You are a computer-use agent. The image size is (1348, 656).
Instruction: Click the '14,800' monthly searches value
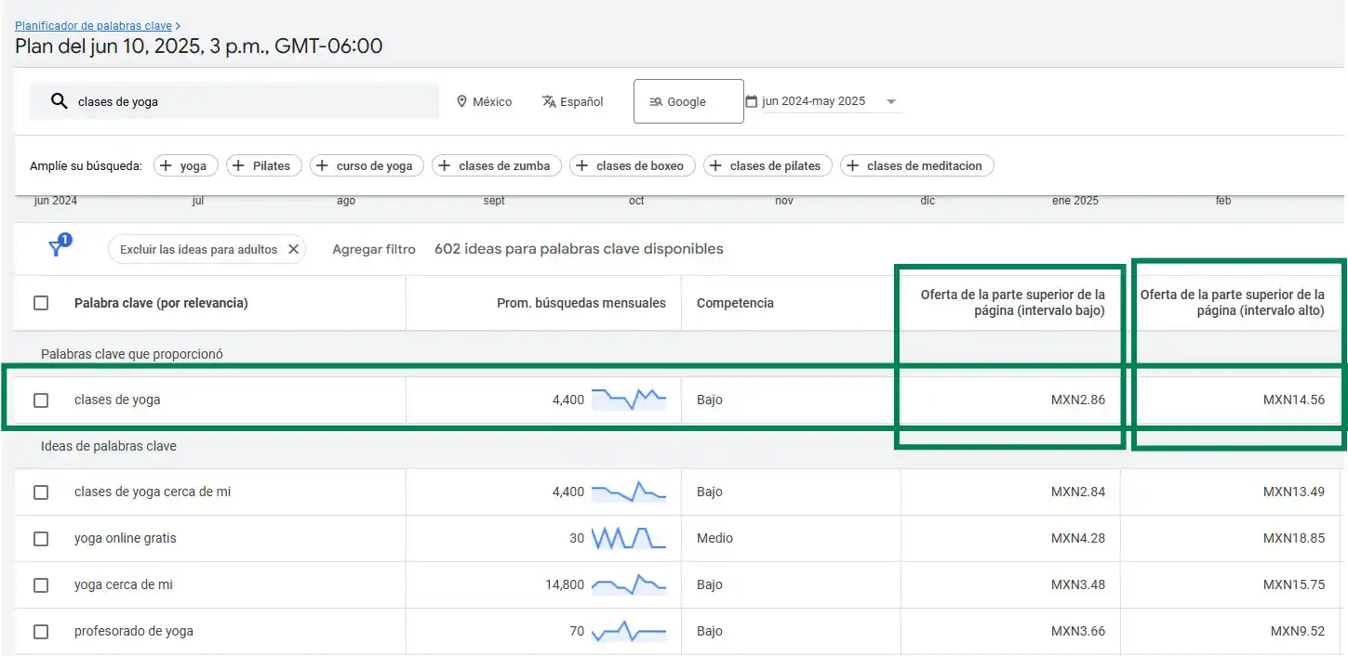(x=565, y=584)
